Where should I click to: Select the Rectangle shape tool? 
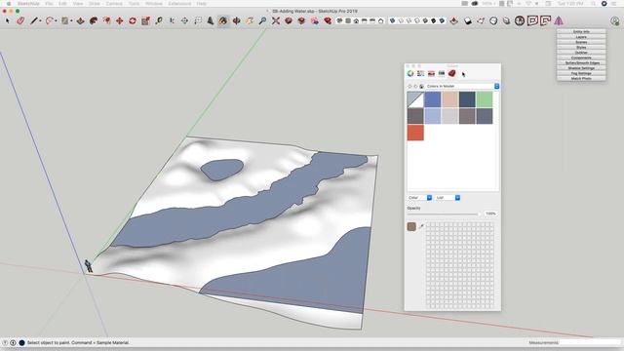(65, 20)
